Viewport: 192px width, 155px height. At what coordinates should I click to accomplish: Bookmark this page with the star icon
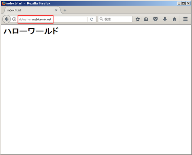click(x=138, y=19)
